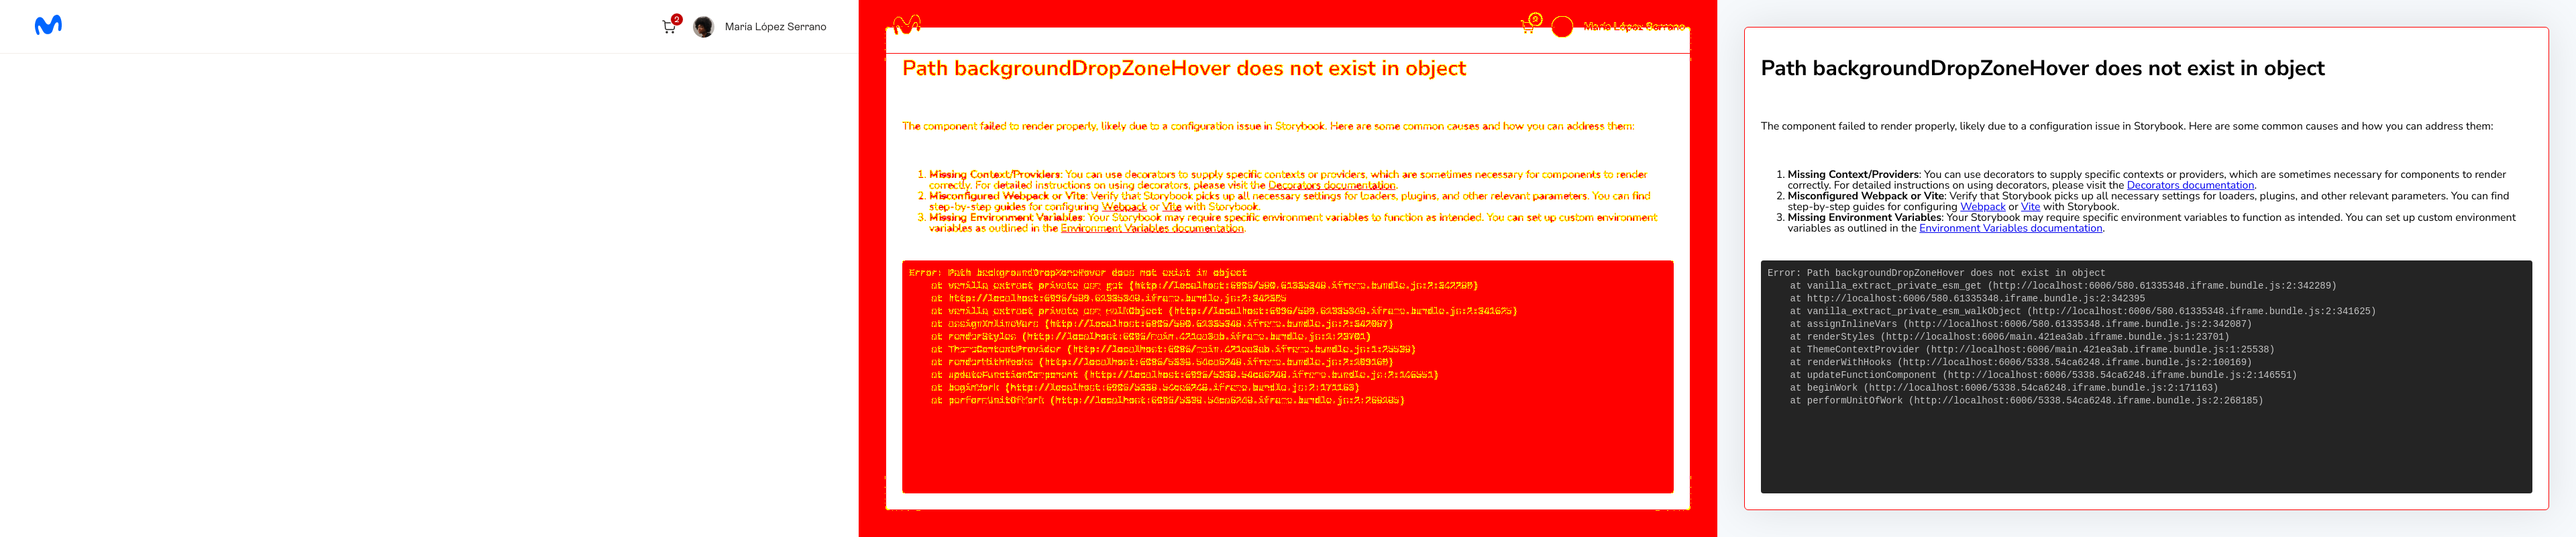Open the blue Webpack guide link

point(1982,207)
